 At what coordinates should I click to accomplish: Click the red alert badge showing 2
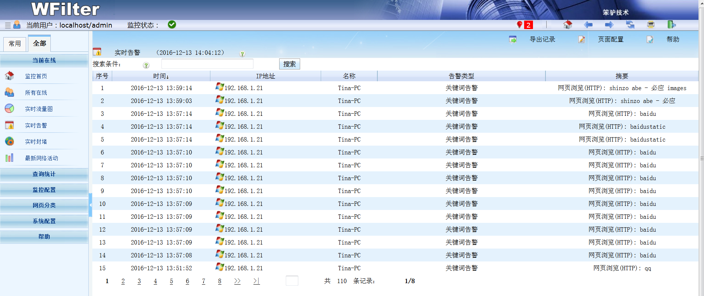[x=528, y=25]
